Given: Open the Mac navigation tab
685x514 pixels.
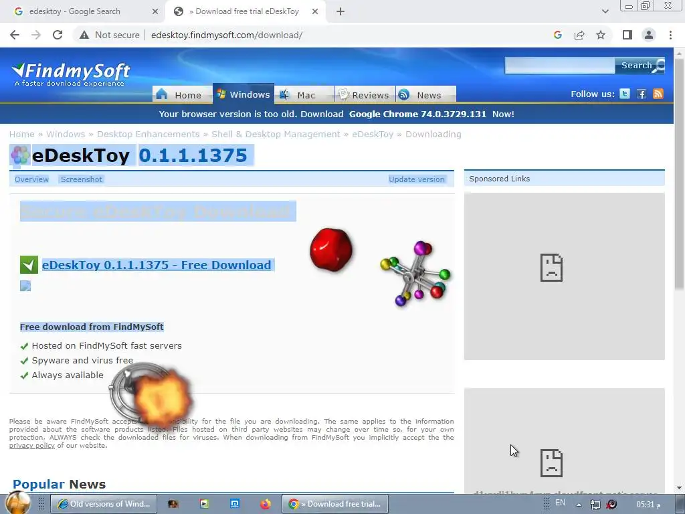Looking at the screenshot, I should click(304, 94).
